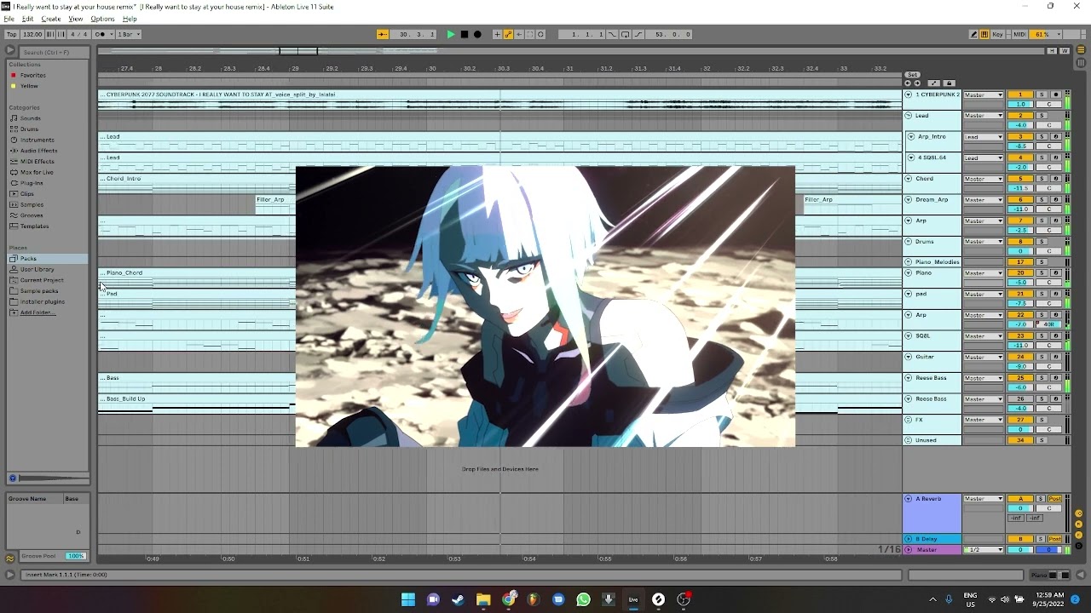This screenshot has height=613, width=1091.
Task: Open Instruments category in browser
Action: (38, 140)
